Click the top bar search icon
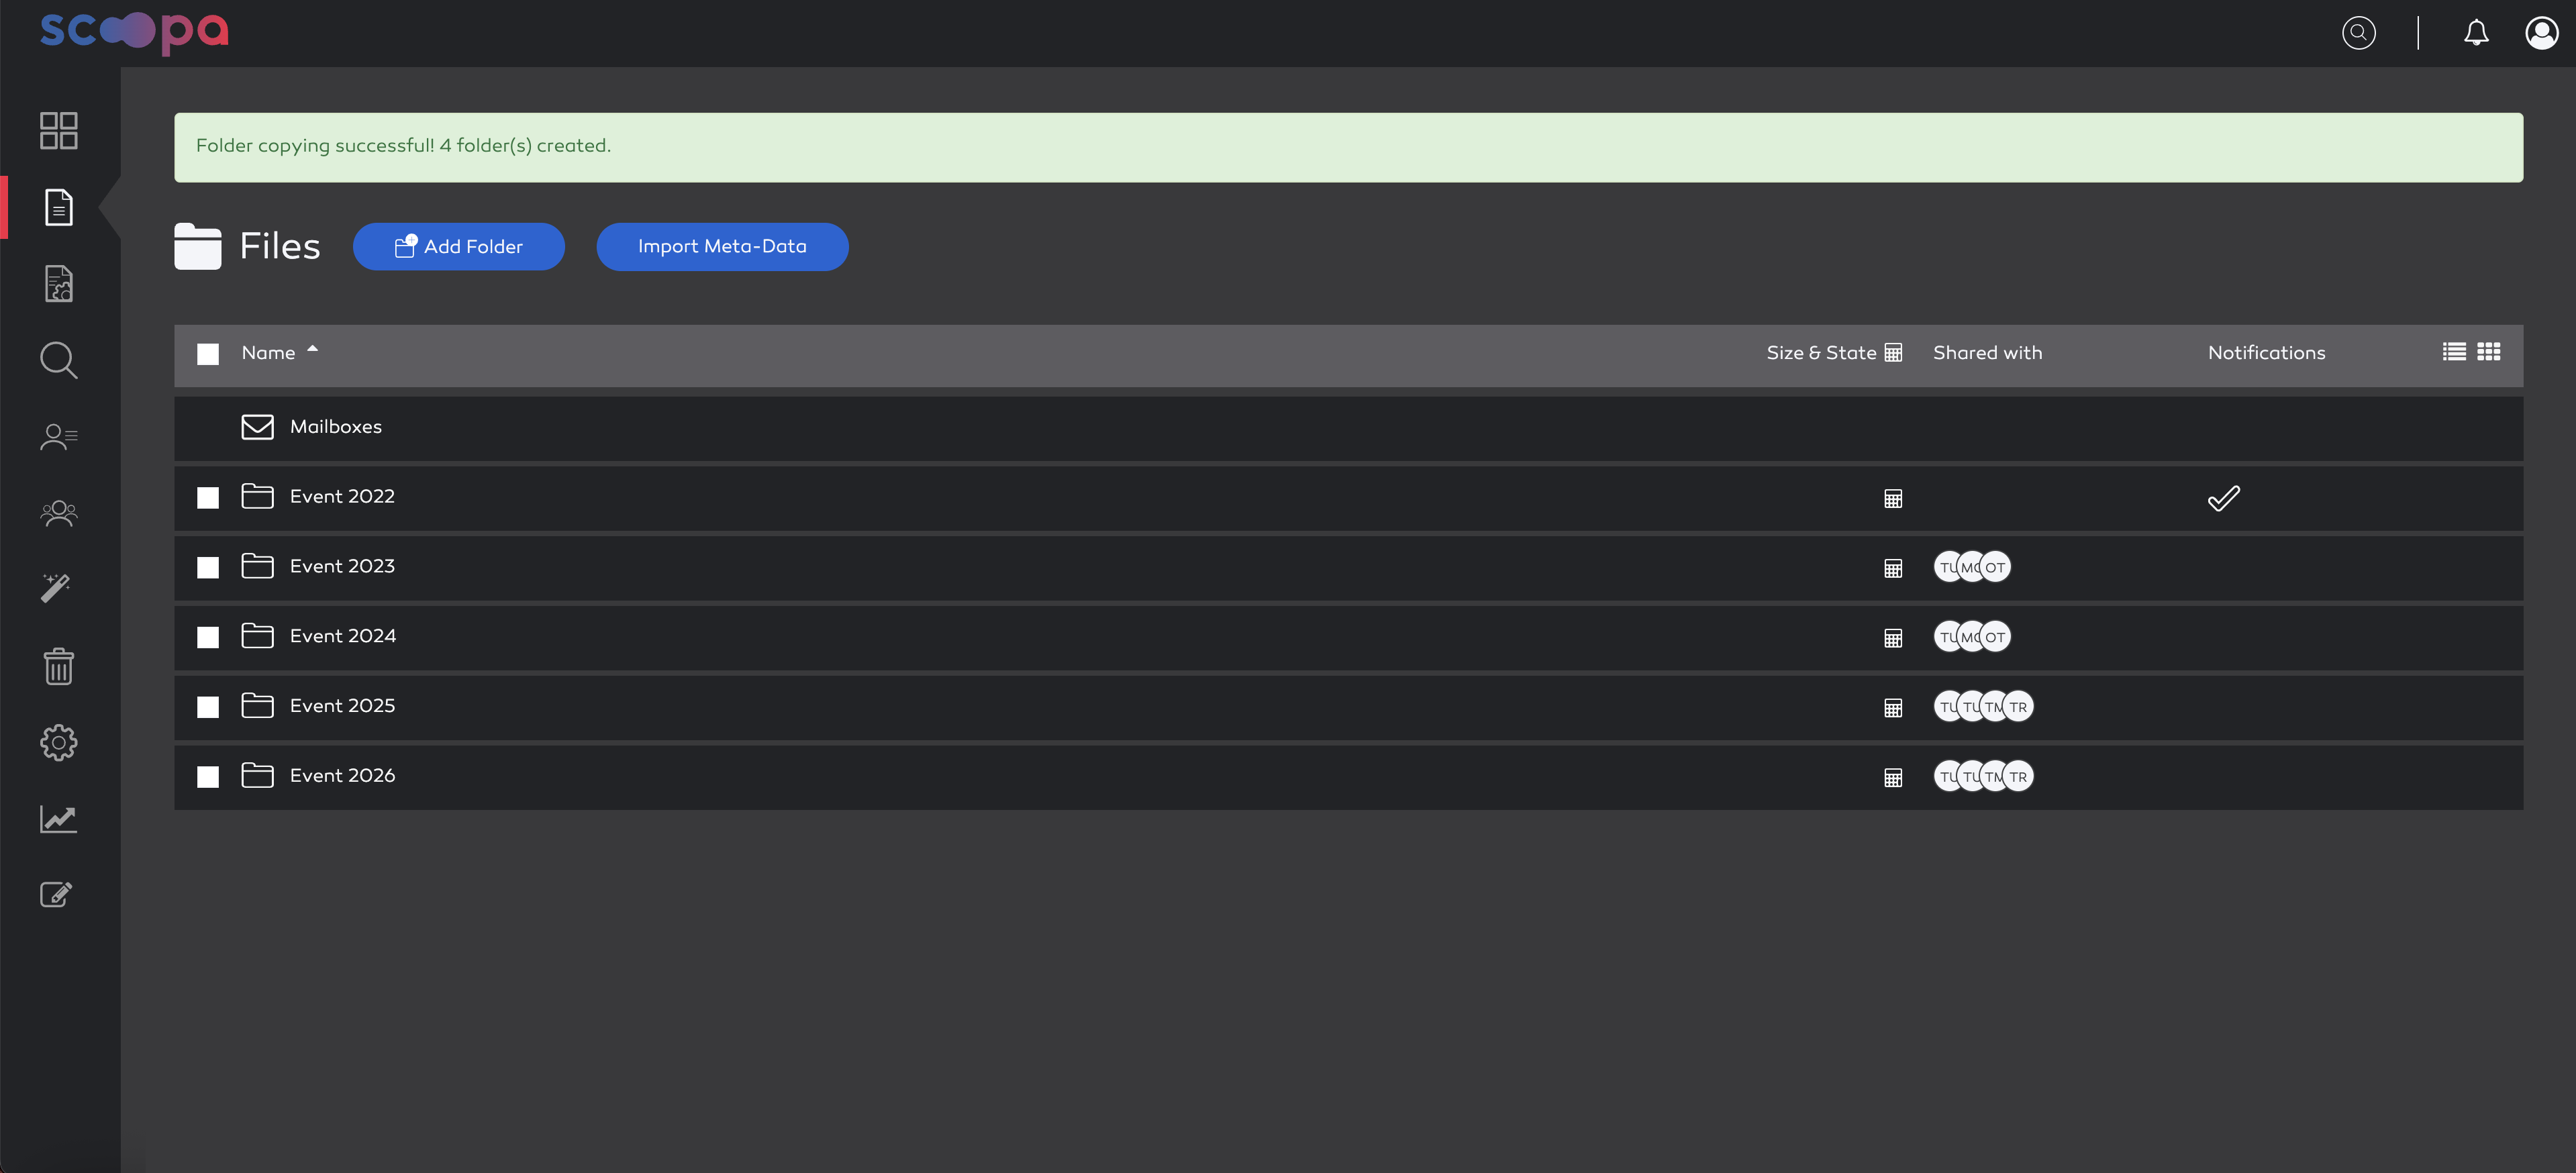The height and width of the screenshot is (1173, 2576). click(2358, 33)
